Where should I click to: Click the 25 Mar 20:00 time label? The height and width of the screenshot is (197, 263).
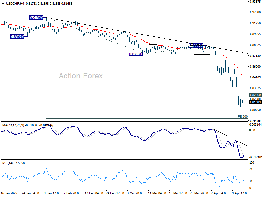(199, 193)
